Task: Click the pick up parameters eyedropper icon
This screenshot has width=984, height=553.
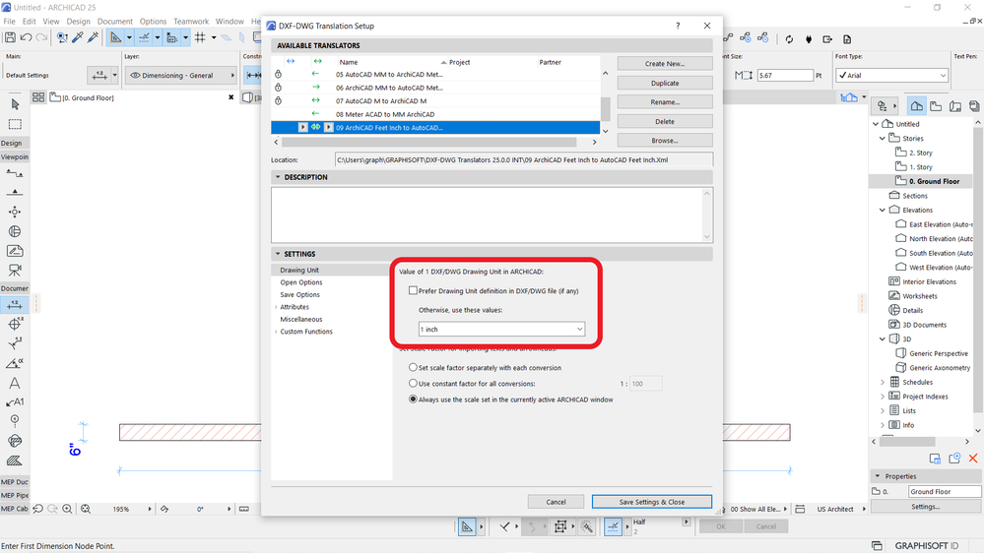Action: coord(78,37)
